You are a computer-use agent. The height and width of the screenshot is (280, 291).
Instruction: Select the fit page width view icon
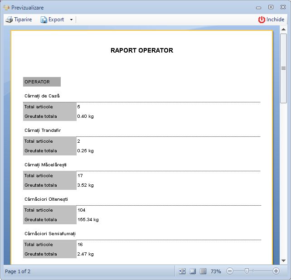[x=182, y=271]
